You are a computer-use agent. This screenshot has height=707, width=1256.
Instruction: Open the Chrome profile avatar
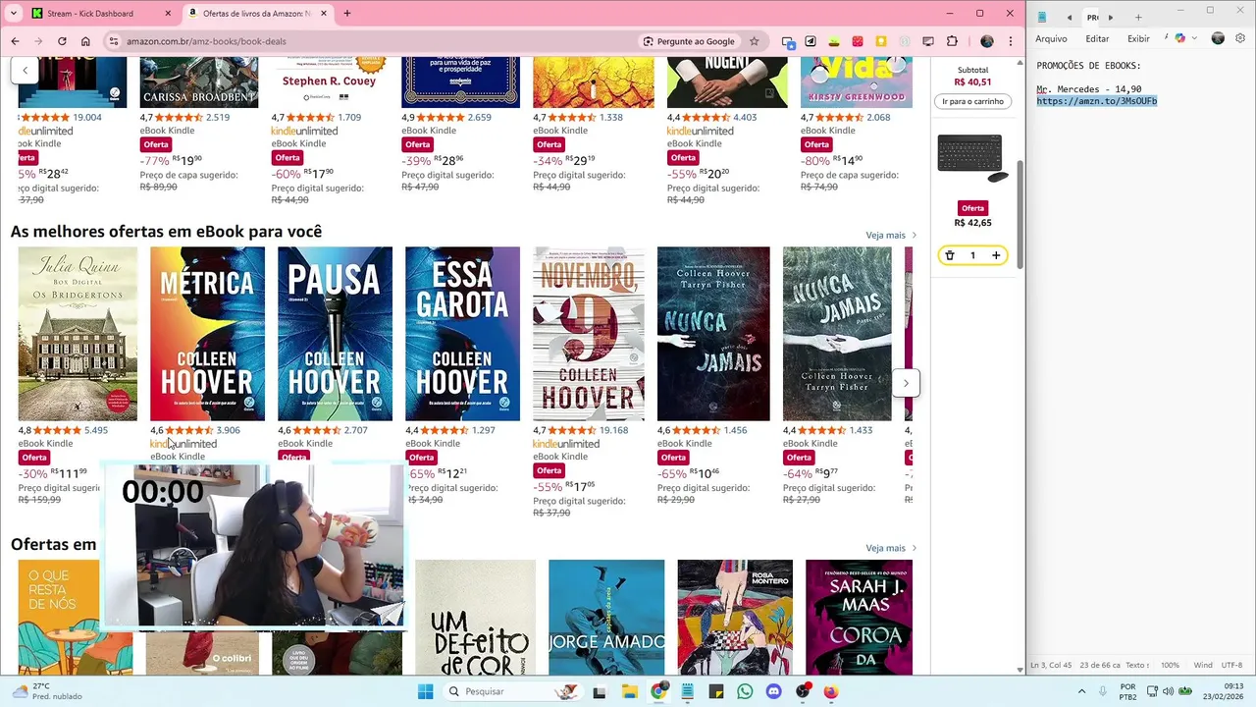click(x=987, y=41)
